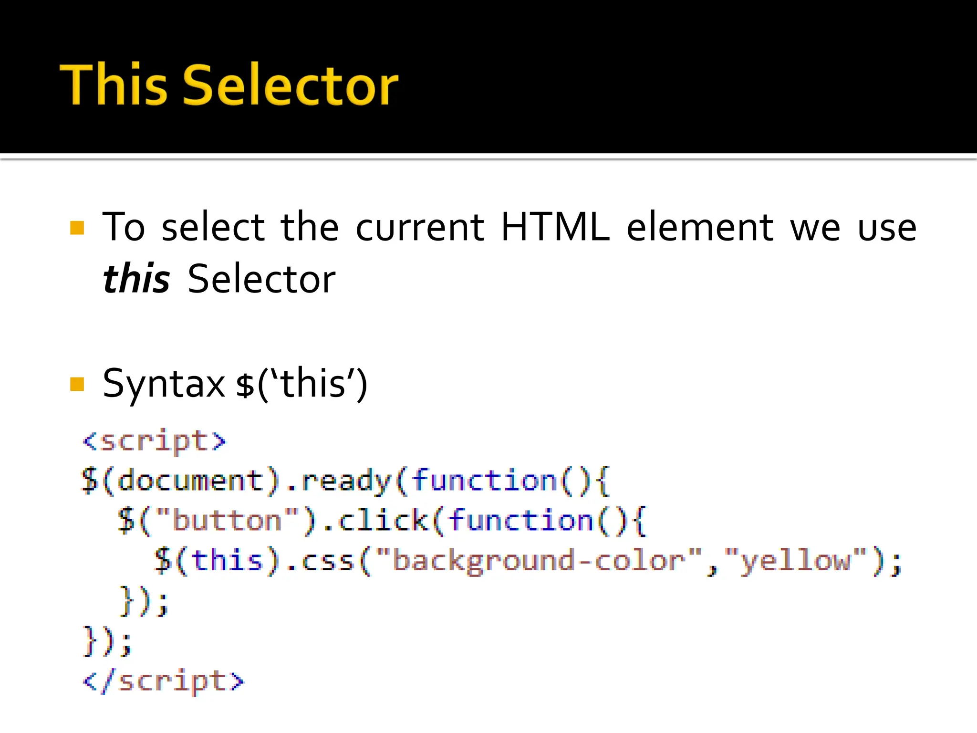The width and height of the screenshot is (977, 733).
Task: Click the blue "this" keyword in code
Action: coord(227,560)
